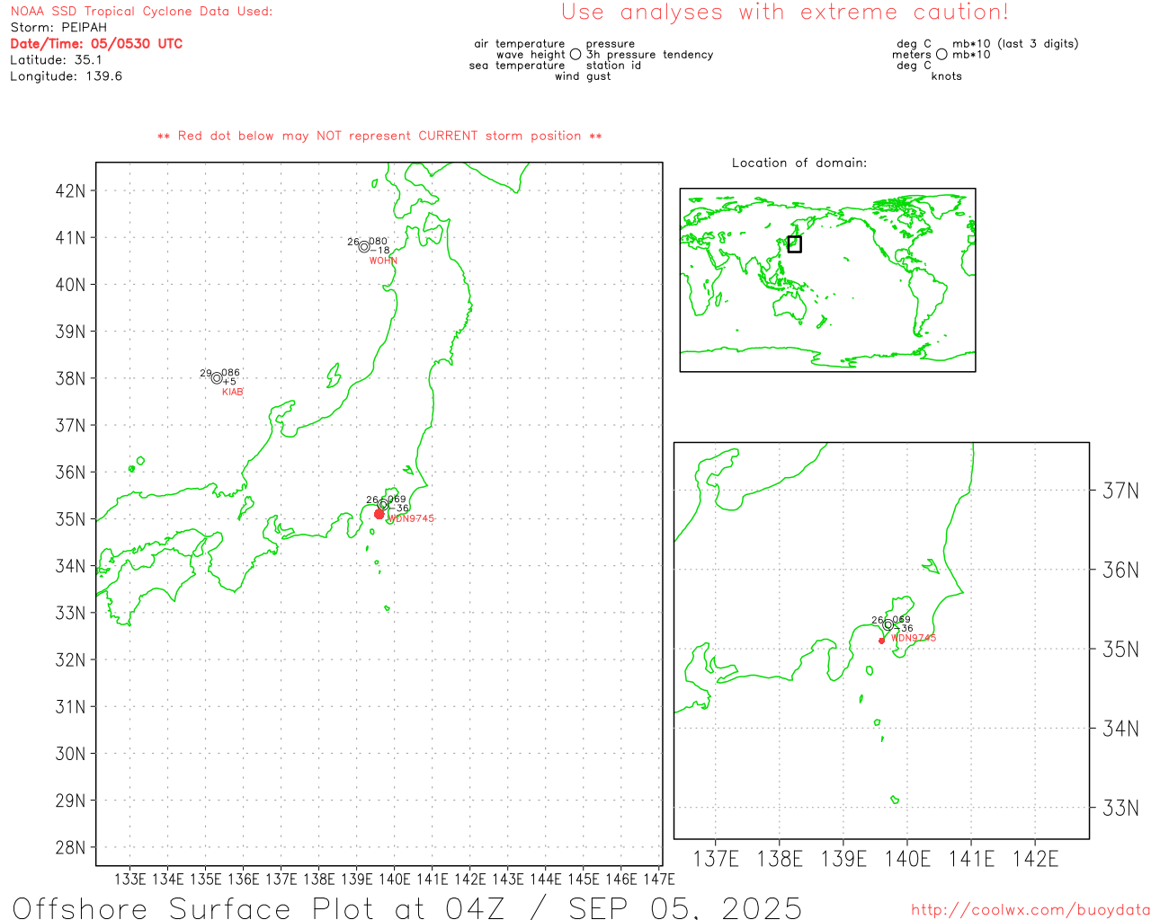
Task: Click the '38N' latitude axis label
Action: (x=70, y=378)
